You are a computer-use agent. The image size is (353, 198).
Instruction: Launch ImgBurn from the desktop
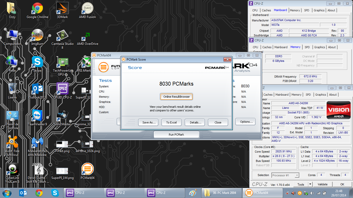[37, 37]
